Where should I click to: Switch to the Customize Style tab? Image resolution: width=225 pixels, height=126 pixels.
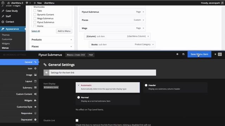click(19, 107)
